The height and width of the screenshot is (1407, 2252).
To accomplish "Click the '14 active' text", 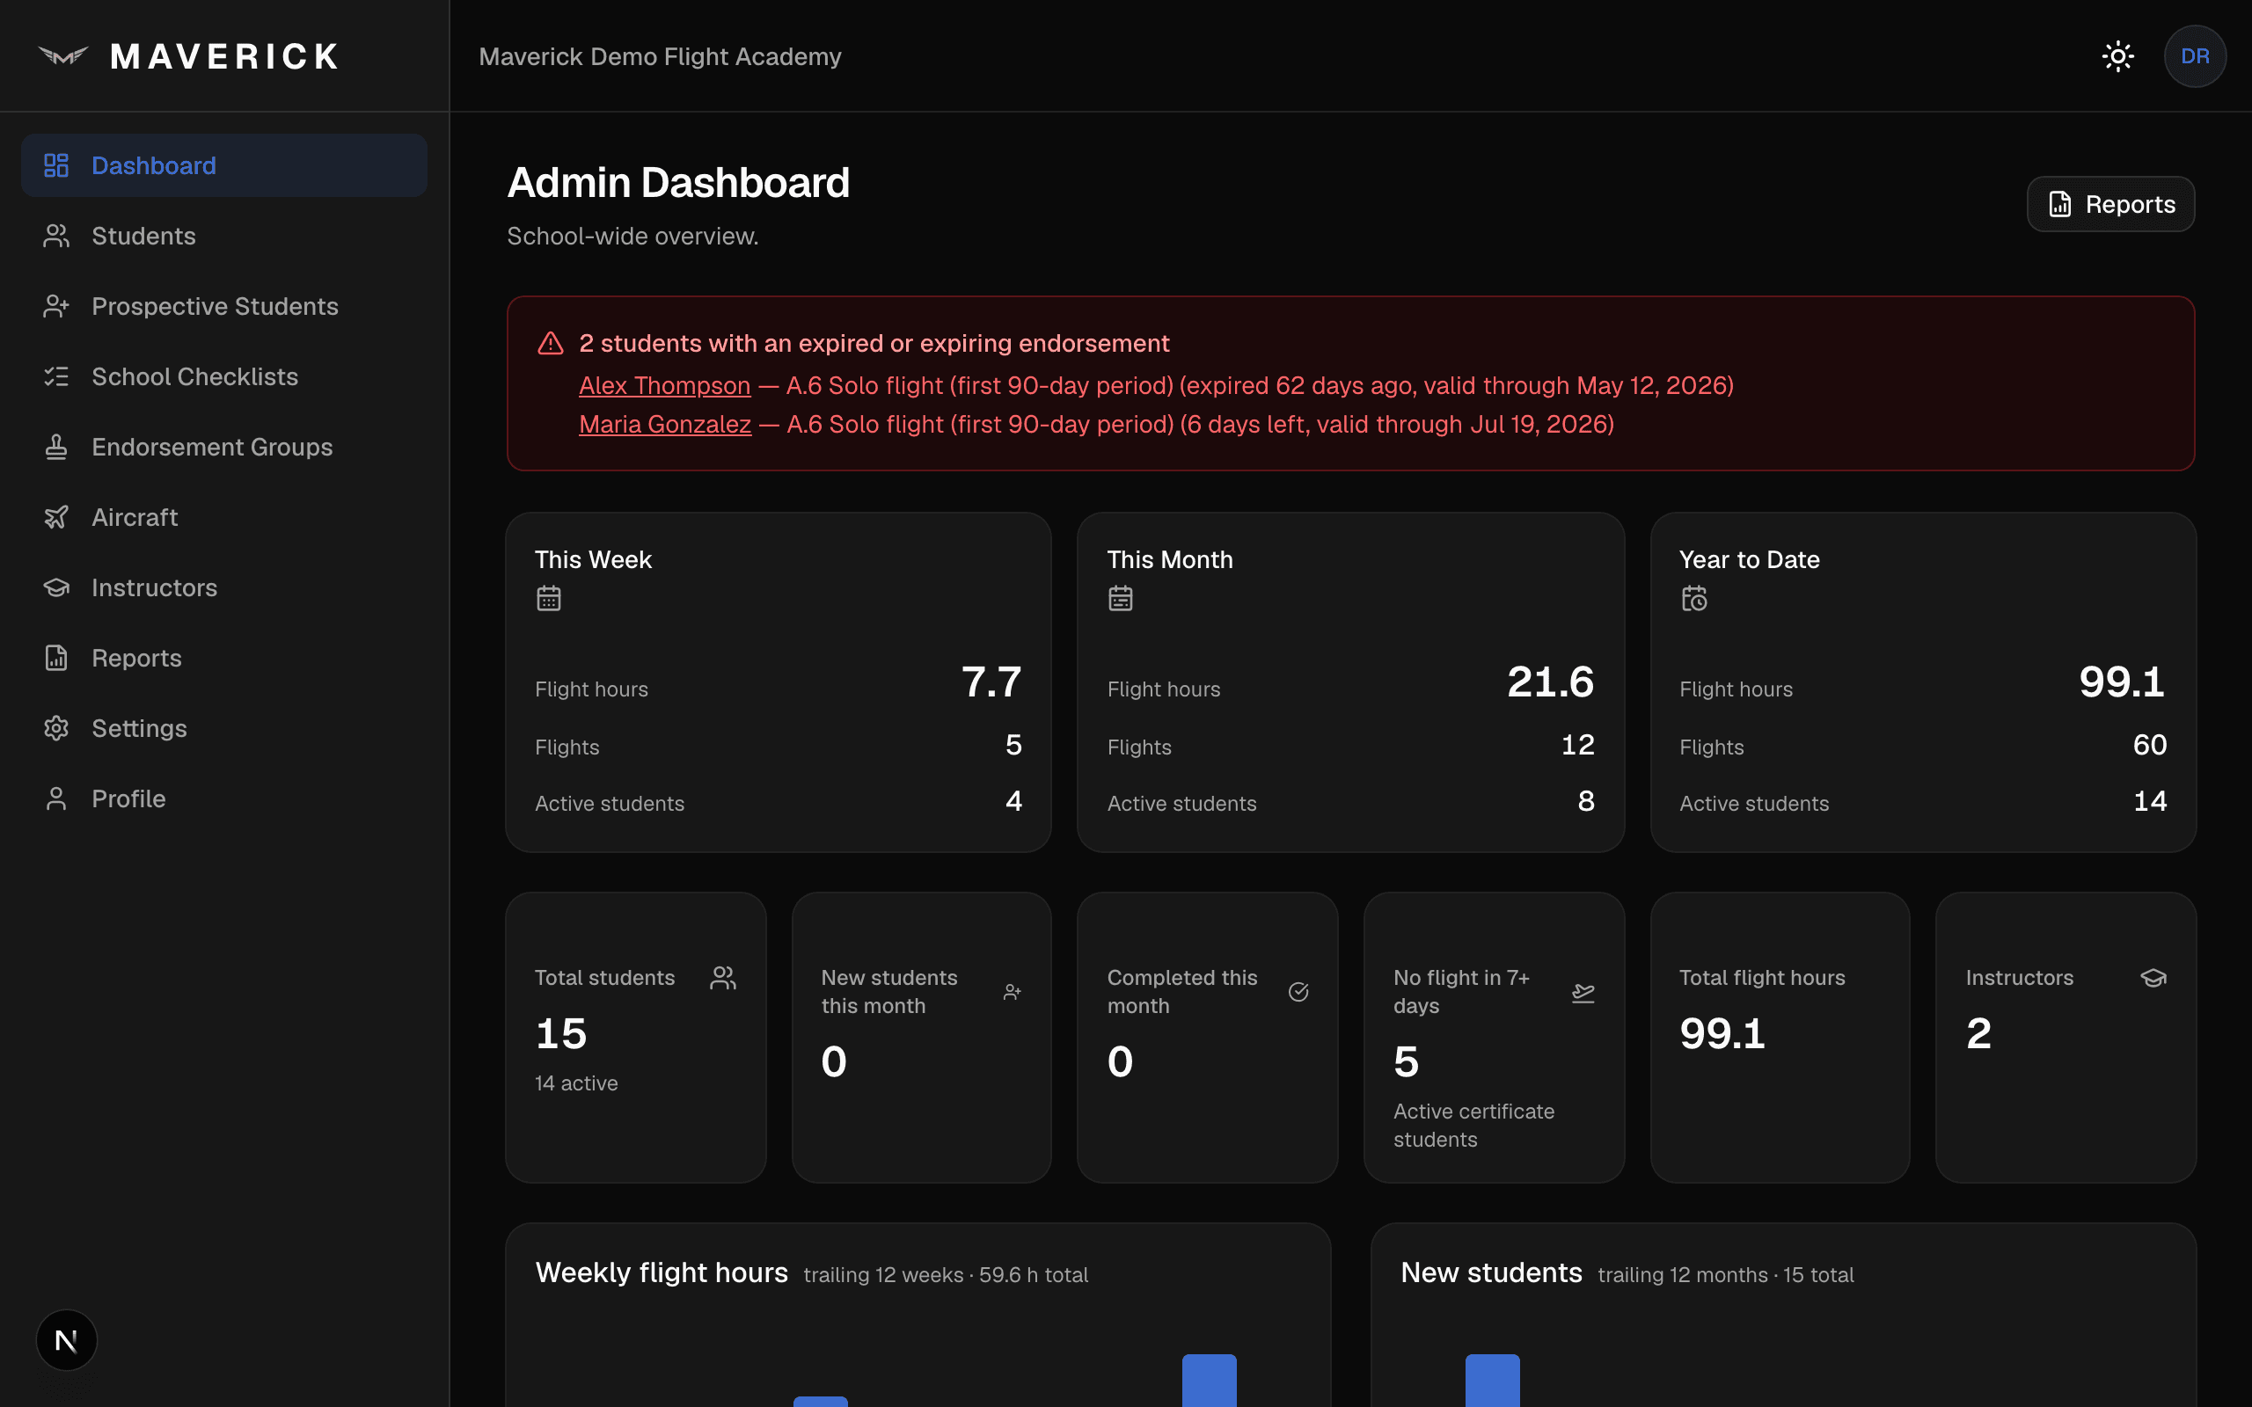I will coord(576,1083).
